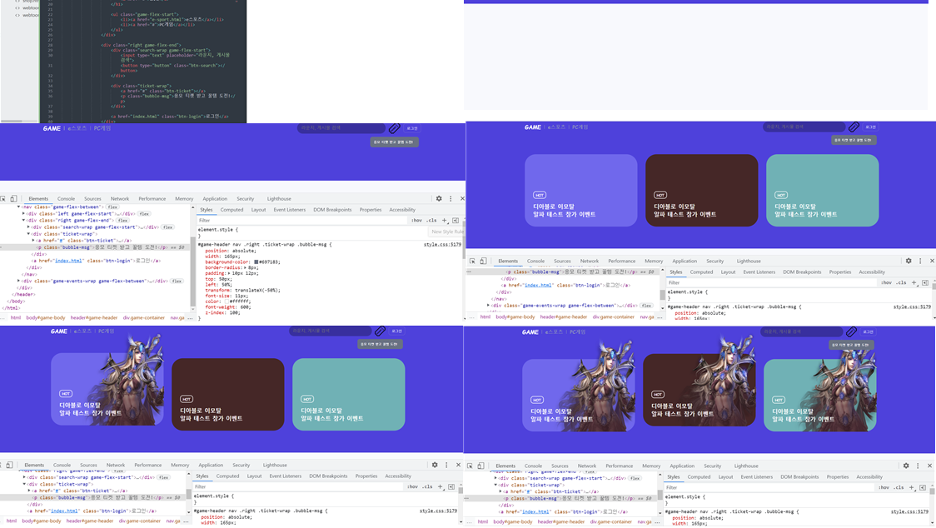The height and width of the screenshot is (528, 936).
Task: Activate inspect-element picker in the plain-cards screenshot
Action: [x=472, y=261]
